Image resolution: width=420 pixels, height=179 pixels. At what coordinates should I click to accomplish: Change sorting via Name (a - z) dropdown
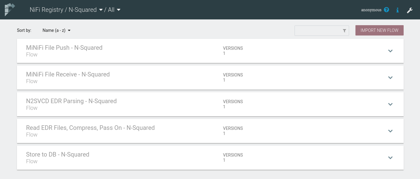pos(56,30)
